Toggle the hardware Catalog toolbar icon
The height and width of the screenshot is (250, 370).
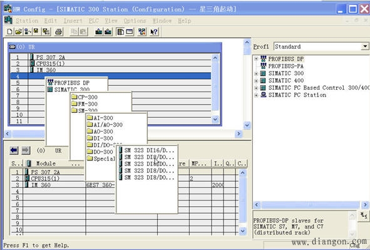coord(120,31)
